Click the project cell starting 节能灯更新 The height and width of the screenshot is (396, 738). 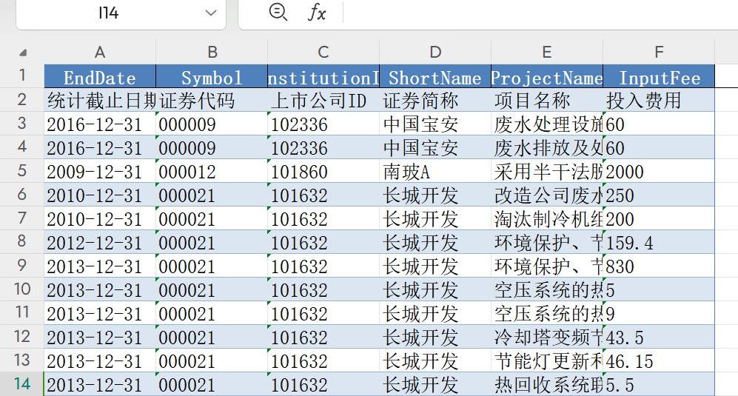click(x=547, y=360)
